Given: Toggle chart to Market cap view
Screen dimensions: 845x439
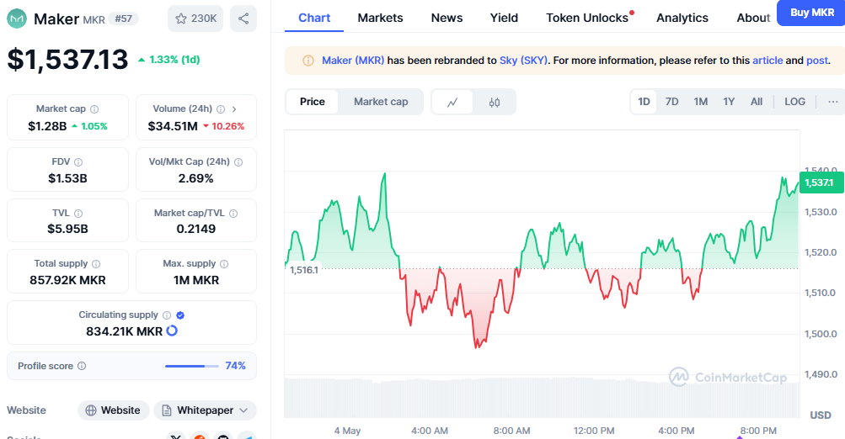Looking at the screenshot, I should (381, 102).
